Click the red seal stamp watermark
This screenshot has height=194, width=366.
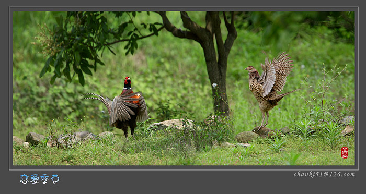click(345, 153)
